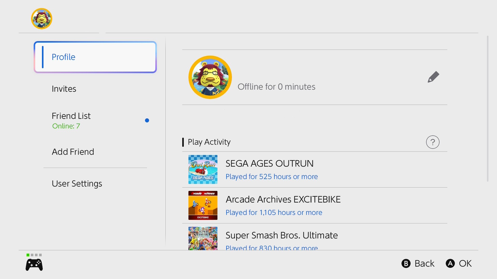Click the 'Super Smash Bros. Ultimate' title text
The height and width of the screenshot is (279, 497).
282,235
